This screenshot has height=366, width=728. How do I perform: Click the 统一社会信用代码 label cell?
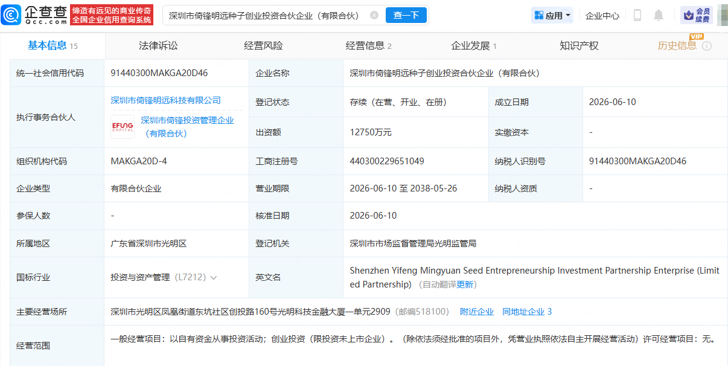[57, 73]
